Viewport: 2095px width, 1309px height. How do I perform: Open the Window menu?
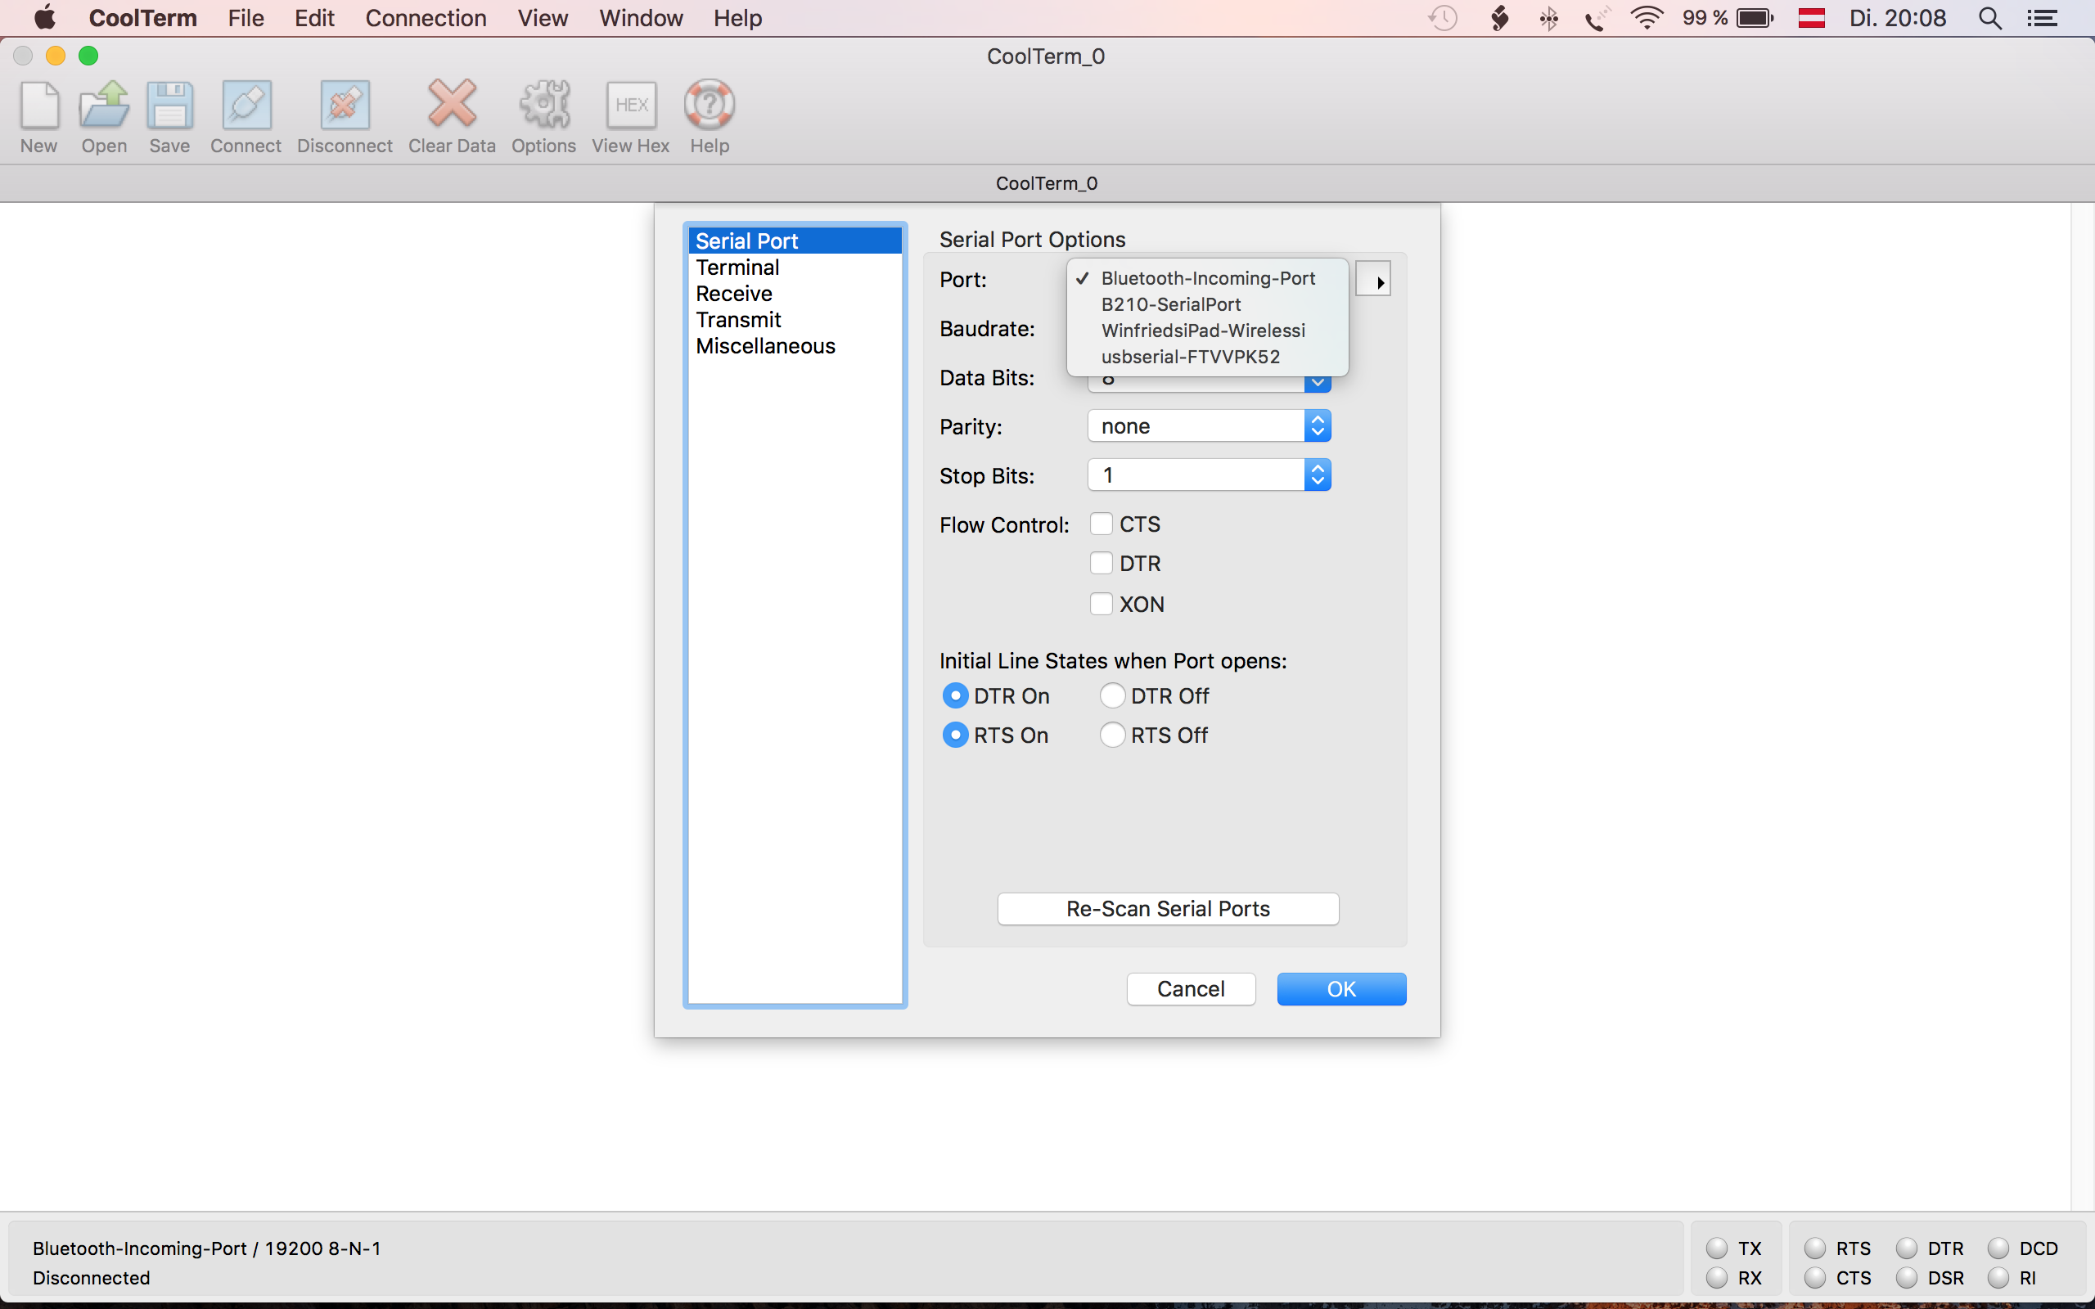(x=641, y=18)
